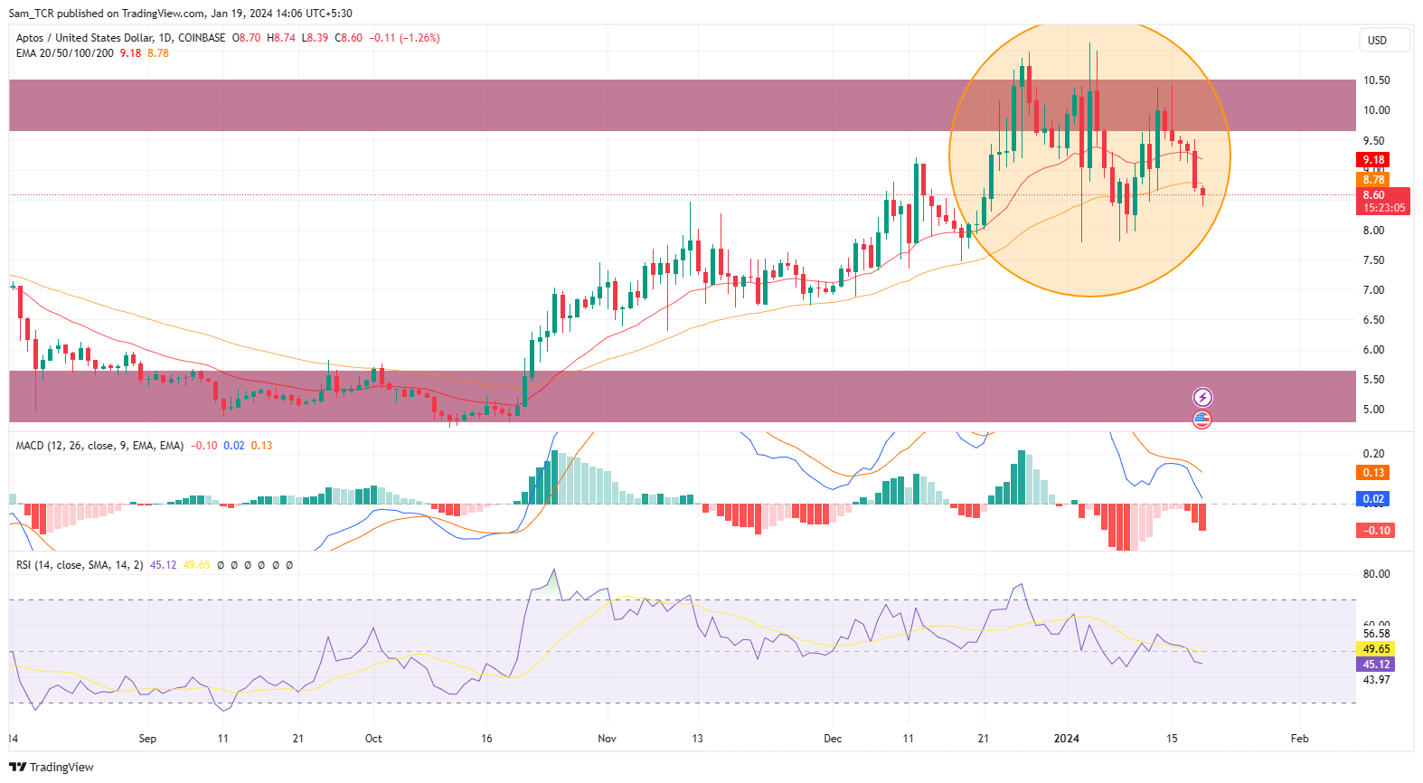Select the RSI (14, close, SMA, 14, 2) legend
Image resolution: width=1423 pixels, height=783 pixels.
80,565
